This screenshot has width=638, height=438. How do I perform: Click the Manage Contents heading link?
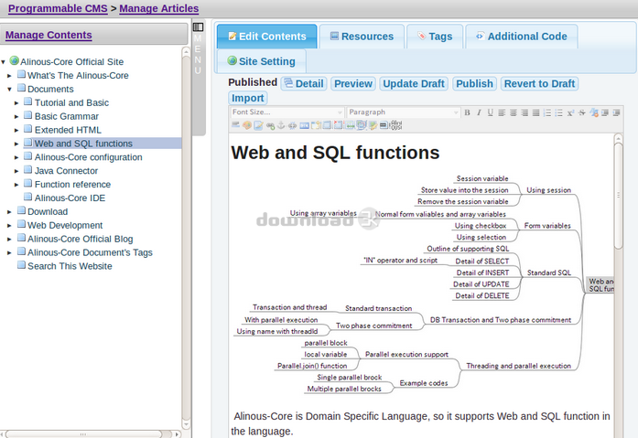click(x=49, y=35)
